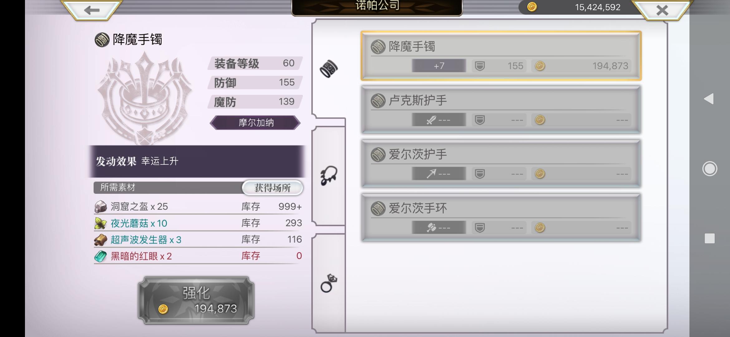Open the ring category tab

pyautogui.click(x=329, y=283)
